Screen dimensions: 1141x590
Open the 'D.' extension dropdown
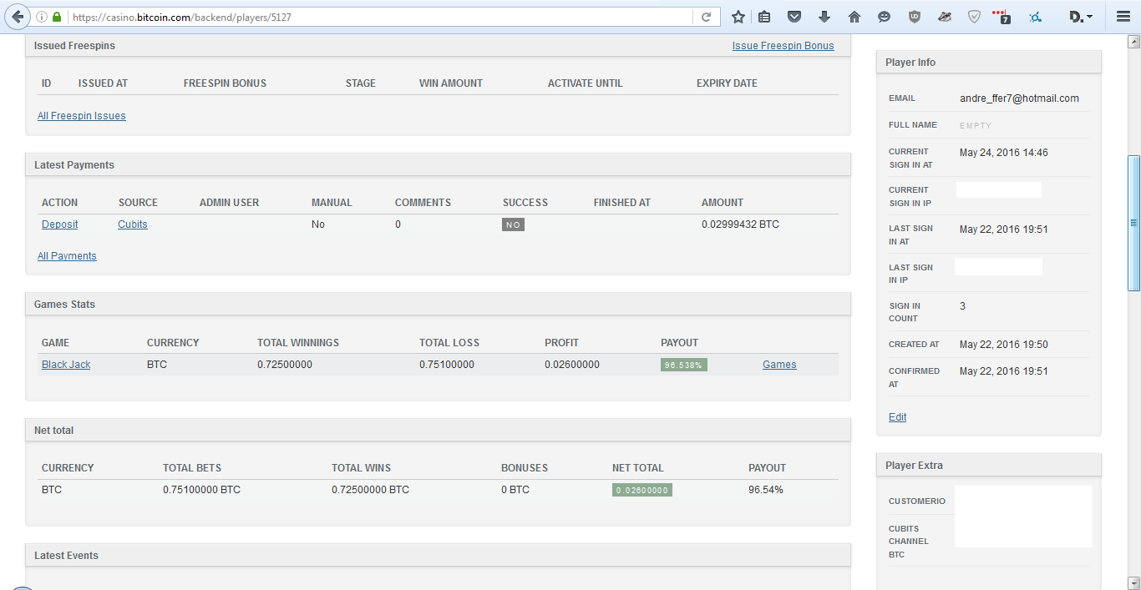pos(1082,17)
